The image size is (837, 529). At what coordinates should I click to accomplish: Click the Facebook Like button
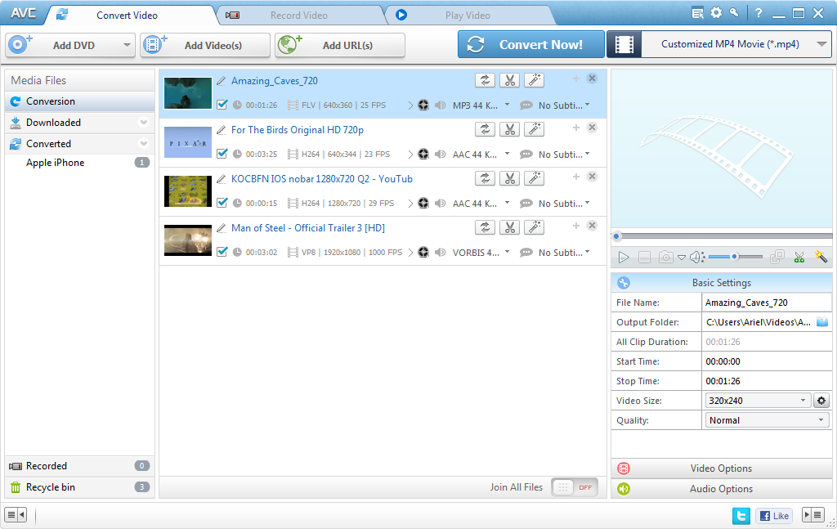pyautogui.click(x=774, y=516)
